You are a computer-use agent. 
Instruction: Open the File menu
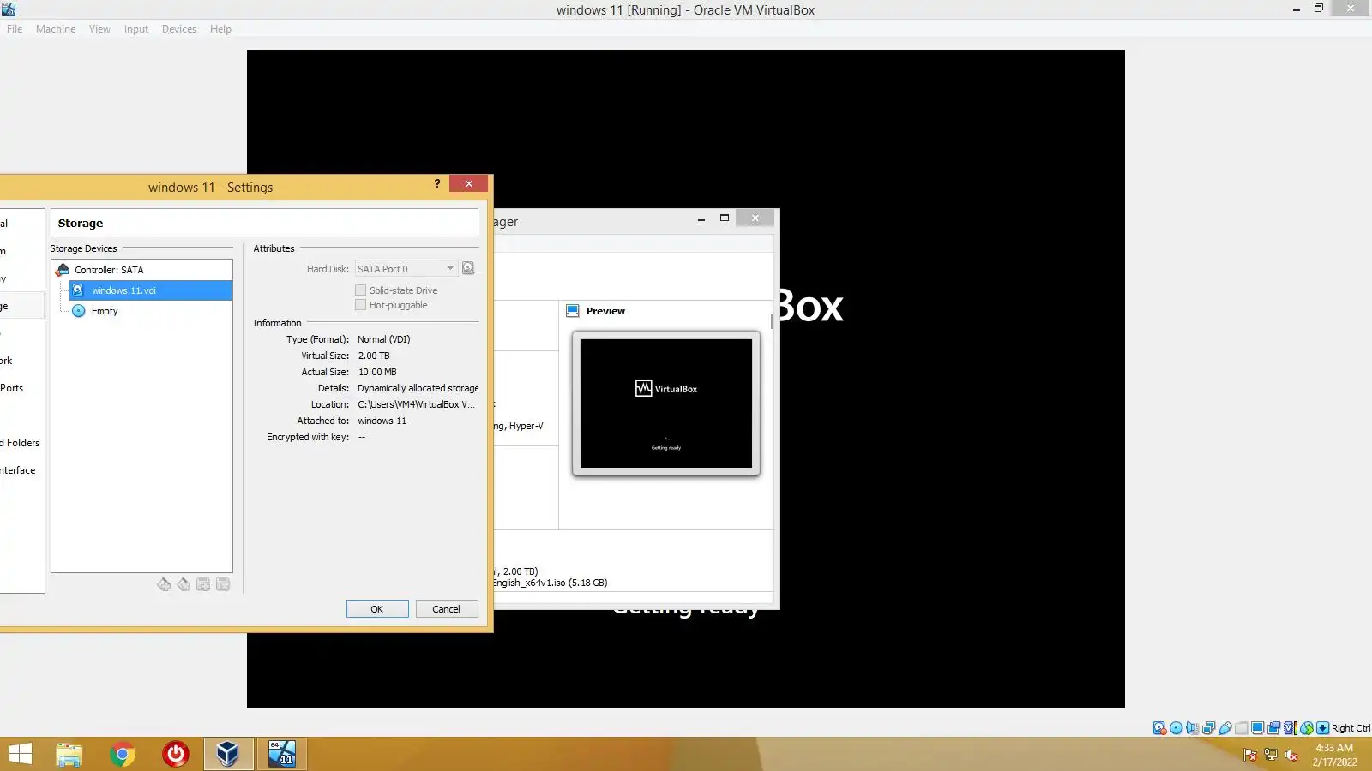coord(15,29)
